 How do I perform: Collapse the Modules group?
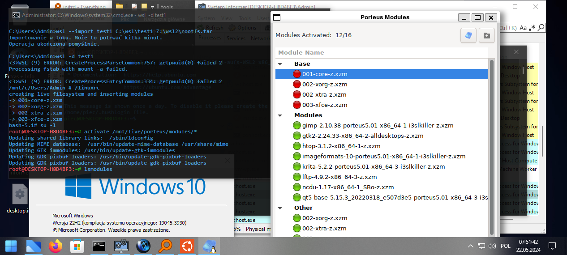point(280,115)
